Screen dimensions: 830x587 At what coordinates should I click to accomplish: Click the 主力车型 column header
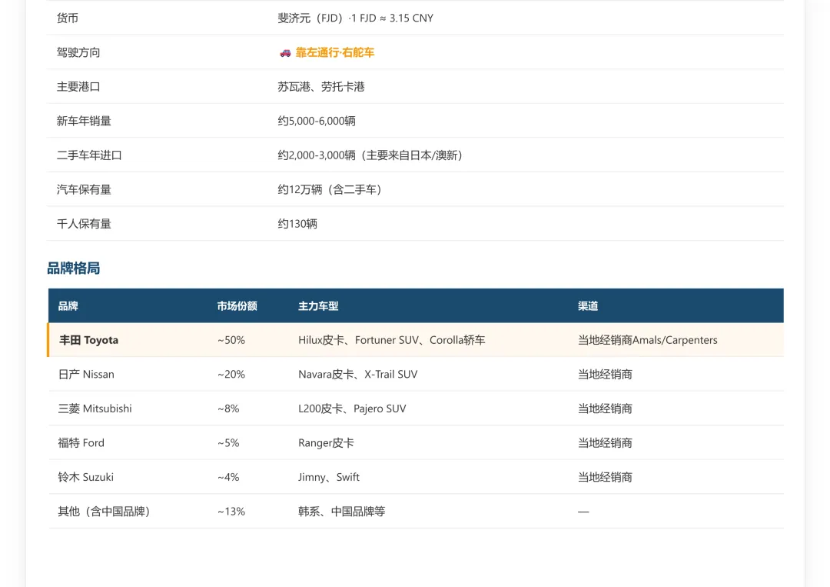tap(318, 305)
